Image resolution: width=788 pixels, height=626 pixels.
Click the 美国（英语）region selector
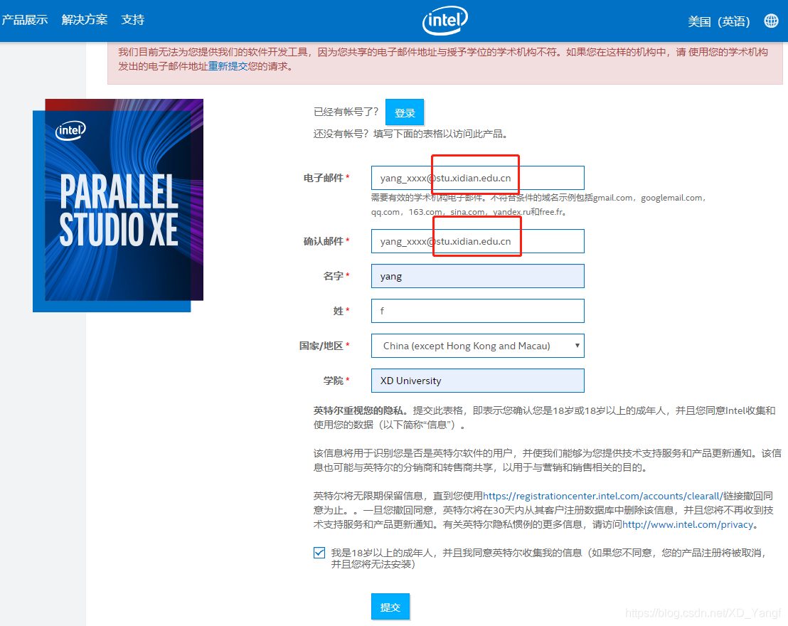(720, 21)
